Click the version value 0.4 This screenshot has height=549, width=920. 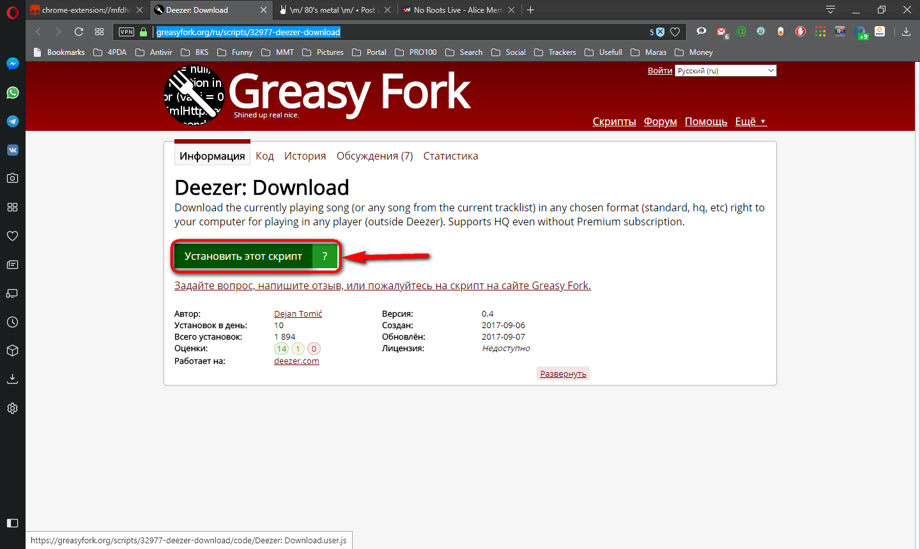(x=487, y=314)
